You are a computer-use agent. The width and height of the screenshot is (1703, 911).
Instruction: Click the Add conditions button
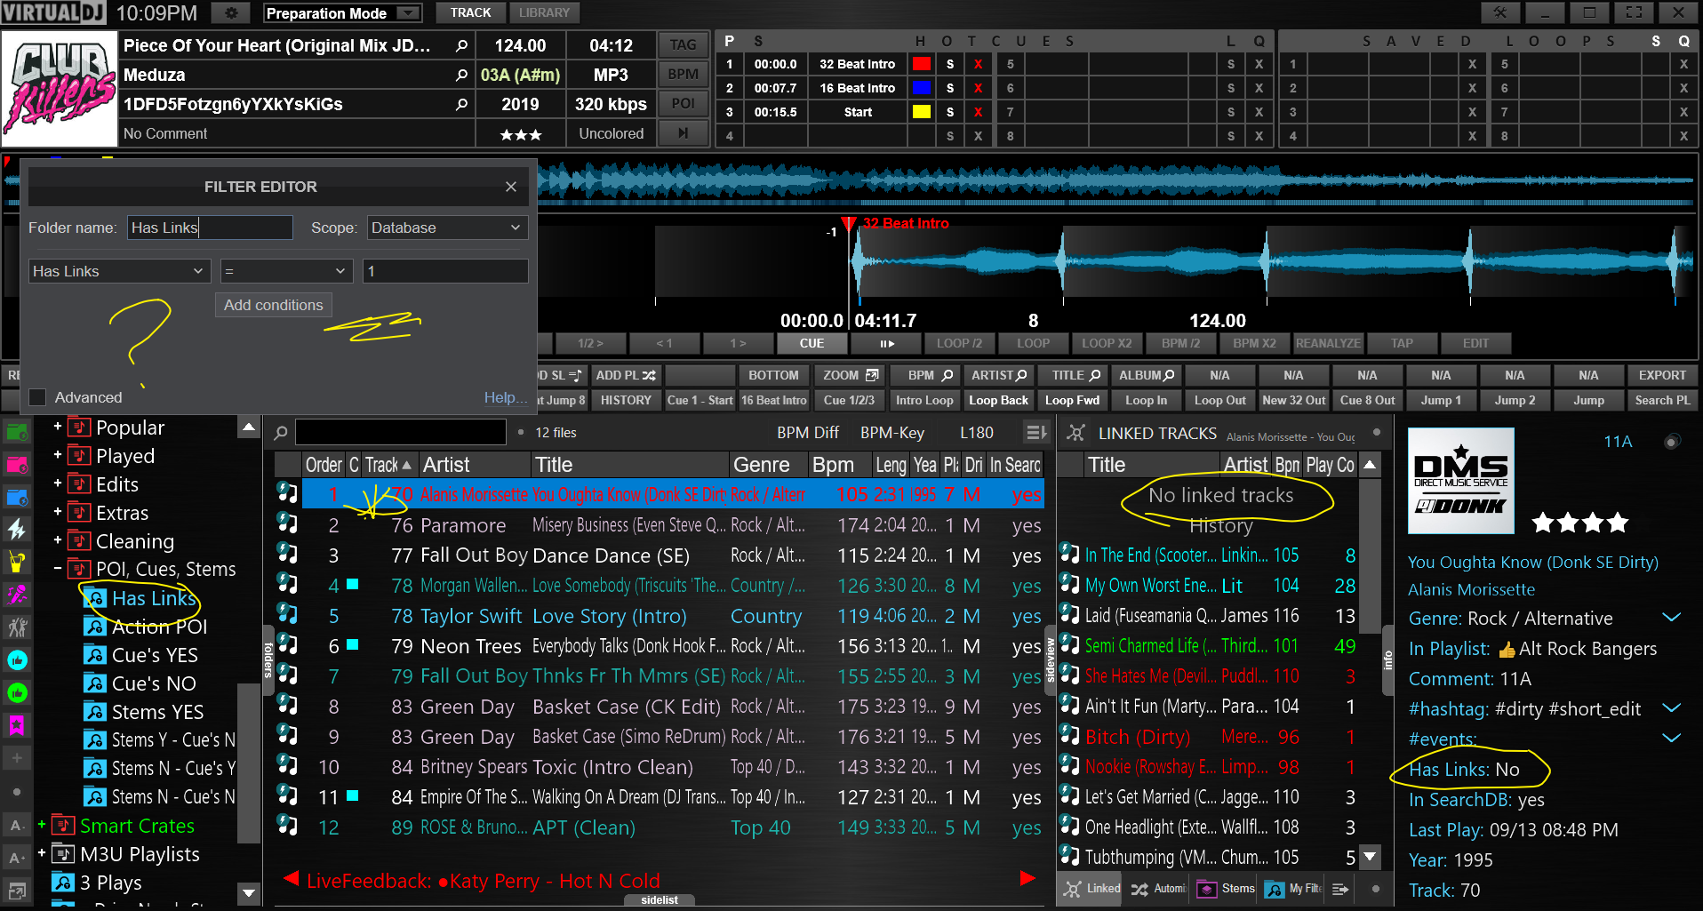pos(273,305)
